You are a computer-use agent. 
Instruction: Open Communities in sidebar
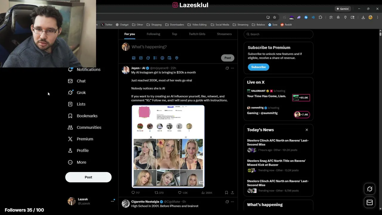pyautogui.click(x=84, y=127)
